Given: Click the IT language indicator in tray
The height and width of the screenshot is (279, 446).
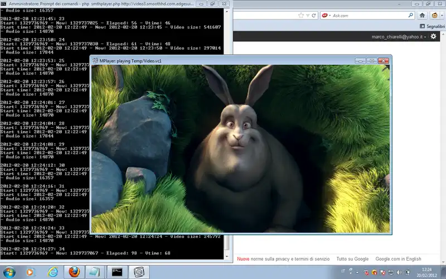Looking at the screenshot, I should [x=343, y=271].
